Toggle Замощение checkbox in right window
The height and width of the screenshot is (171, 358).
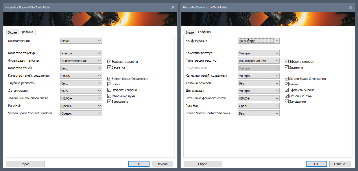(x=287, y=102)
